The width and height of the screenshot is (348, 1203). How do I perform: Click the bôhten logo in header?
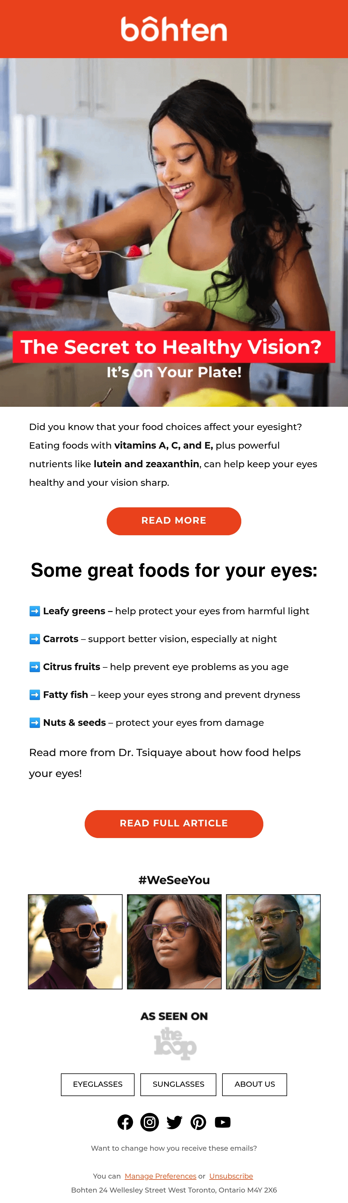[174, 29]
